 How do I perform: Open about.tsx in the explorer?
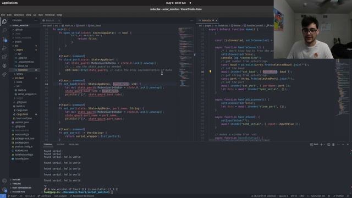[x=23, y=66]
